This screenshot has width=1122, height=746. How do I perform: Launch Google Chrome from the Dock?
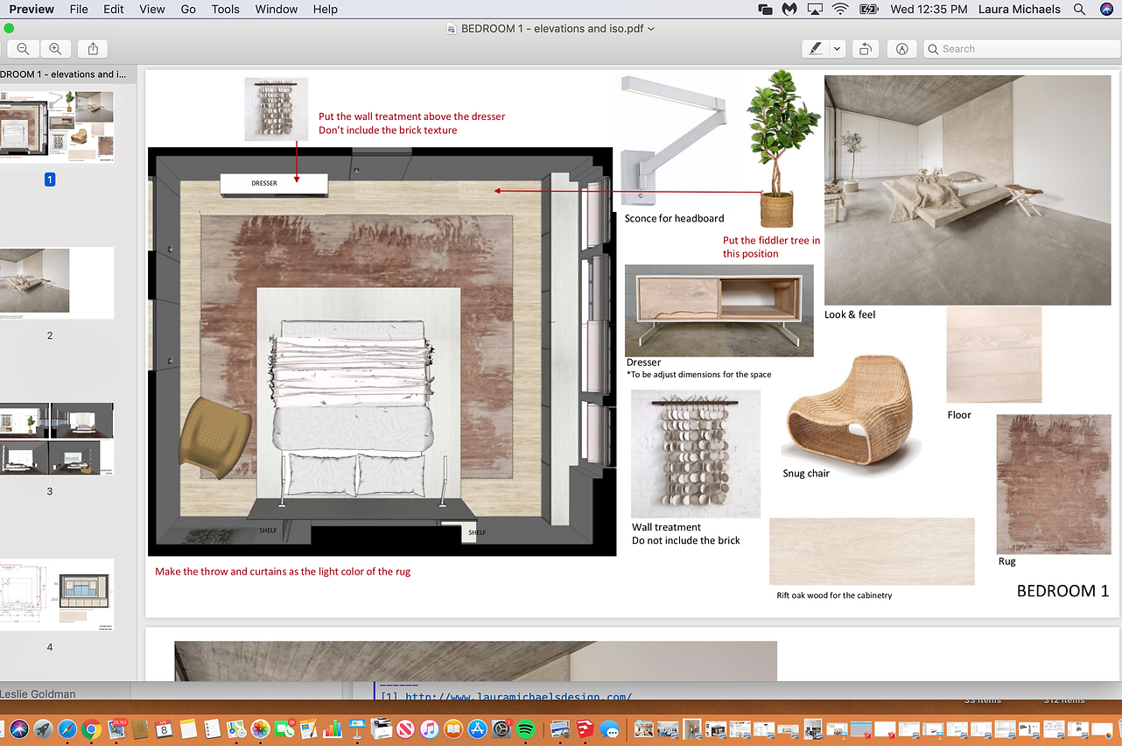pyautogui.click(x=91, y=728)
